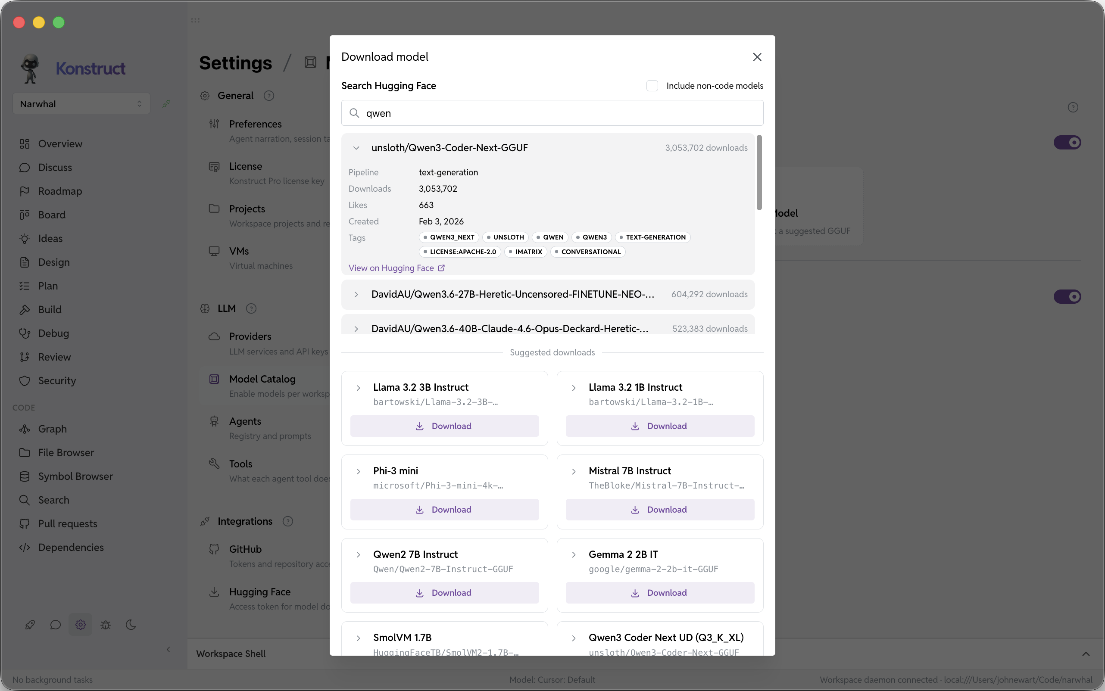Click the chat bubble icon in bottom toolbar

click(x=55, y=625)
